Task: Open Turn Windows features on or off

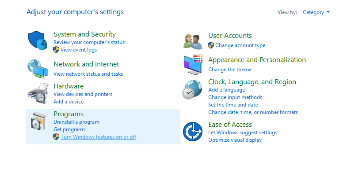Action: (x=98, y=137)
